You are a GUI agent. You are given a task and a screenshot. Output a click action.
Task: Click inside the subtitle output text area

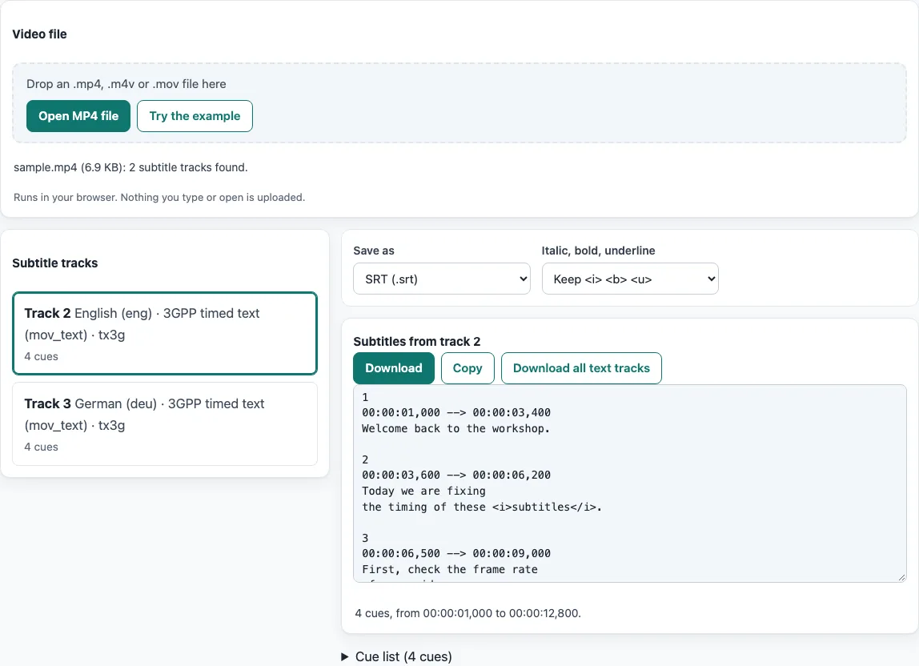point(630,483)
